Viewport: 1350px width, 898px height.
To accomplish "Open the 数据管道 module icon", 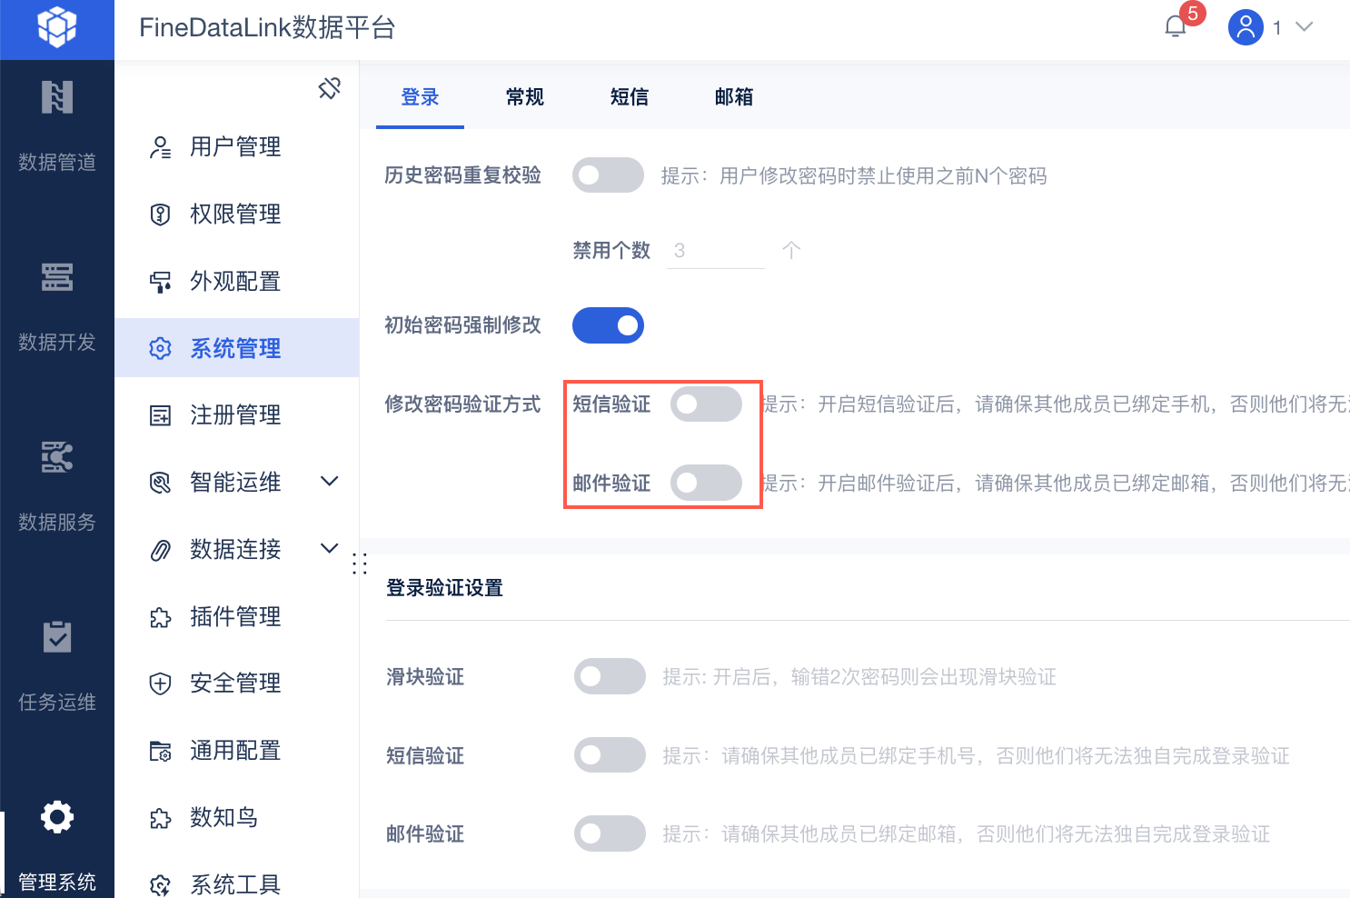I will (x=56, y=98).
